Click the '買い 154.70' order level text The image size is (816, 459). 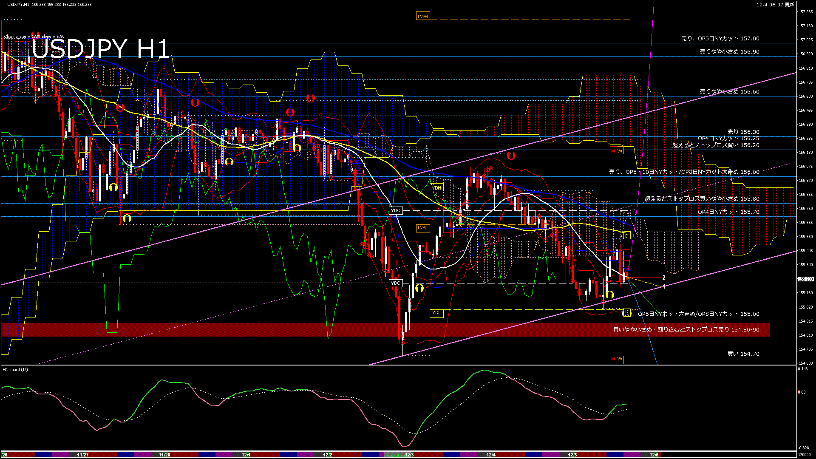743,354
